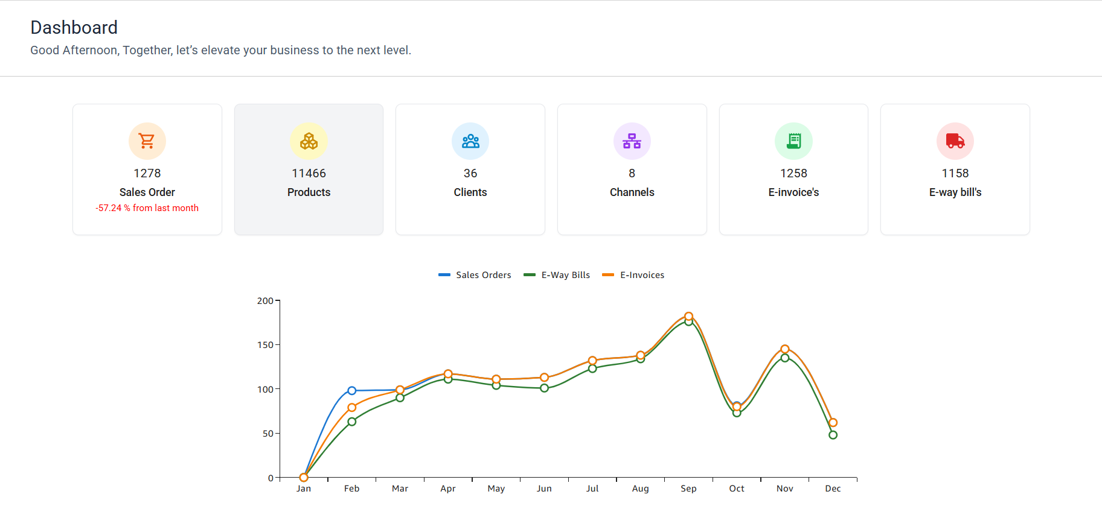
Task: Click the 1258 E-invoice's count
Action: [793, 174]
